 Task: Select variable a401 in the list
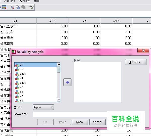coord(35,83)
